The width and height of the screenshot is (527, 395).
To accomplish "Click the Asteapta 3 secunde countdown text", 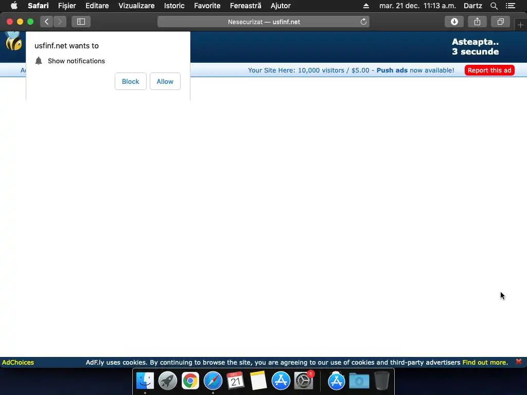I will [x=475, y=47].
